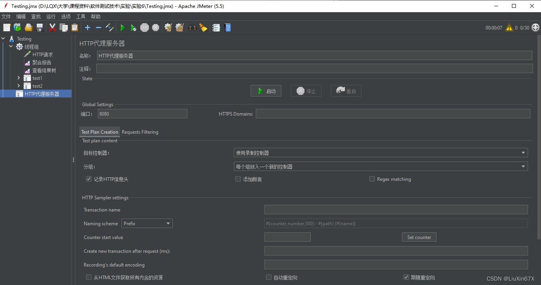Click the 停止 stop button
Image resolution: width=541 pixels, height=285 pixels.
coord(306,91)
